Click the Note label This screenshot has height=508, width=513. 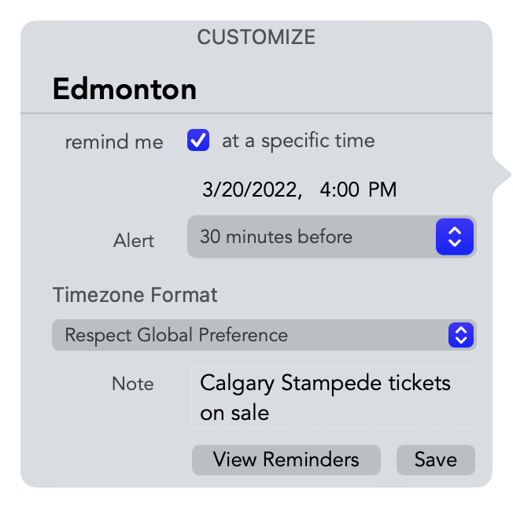132,384
